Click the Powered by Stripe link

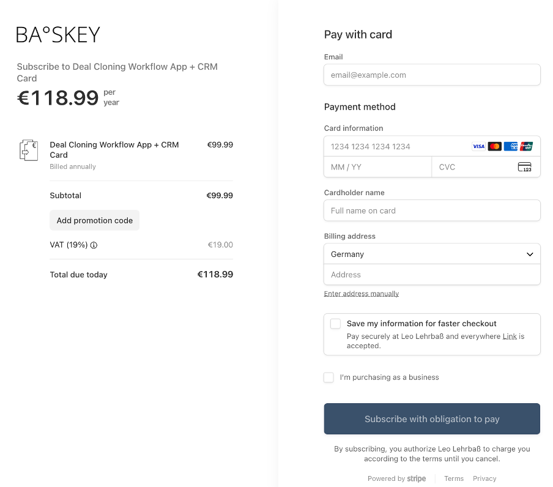(397, 478)
